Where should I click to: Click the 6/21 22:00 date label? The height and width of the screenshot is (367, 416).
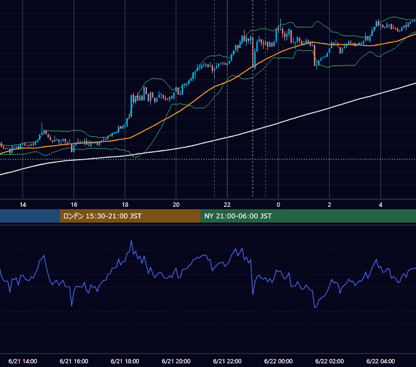(228, 361)
